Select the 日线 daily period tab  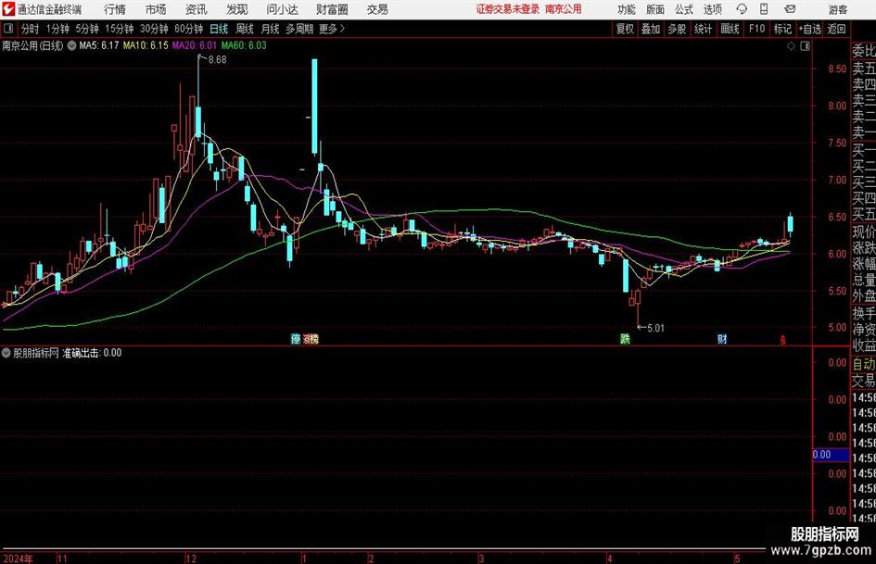pyautogui.click(x=219, y=29)
